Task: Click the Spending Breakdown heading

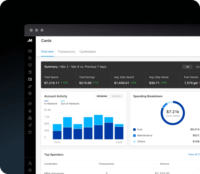Action: pyautogui.click(x=148, y=96)
